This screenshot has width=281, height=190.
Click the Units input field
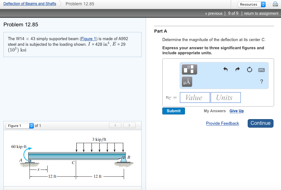(225, 98)
